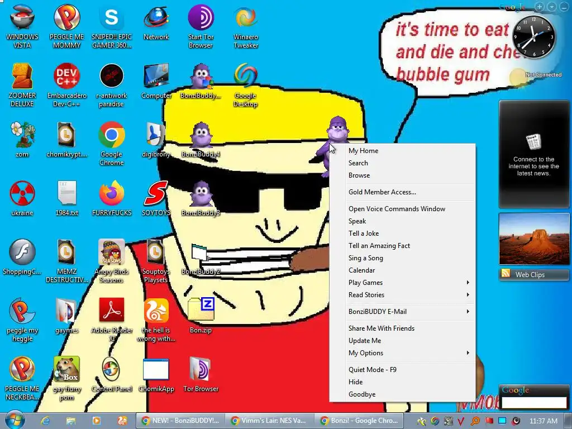
Task: Open Control Panel desktop icon
Action: (x=112, y=375)
